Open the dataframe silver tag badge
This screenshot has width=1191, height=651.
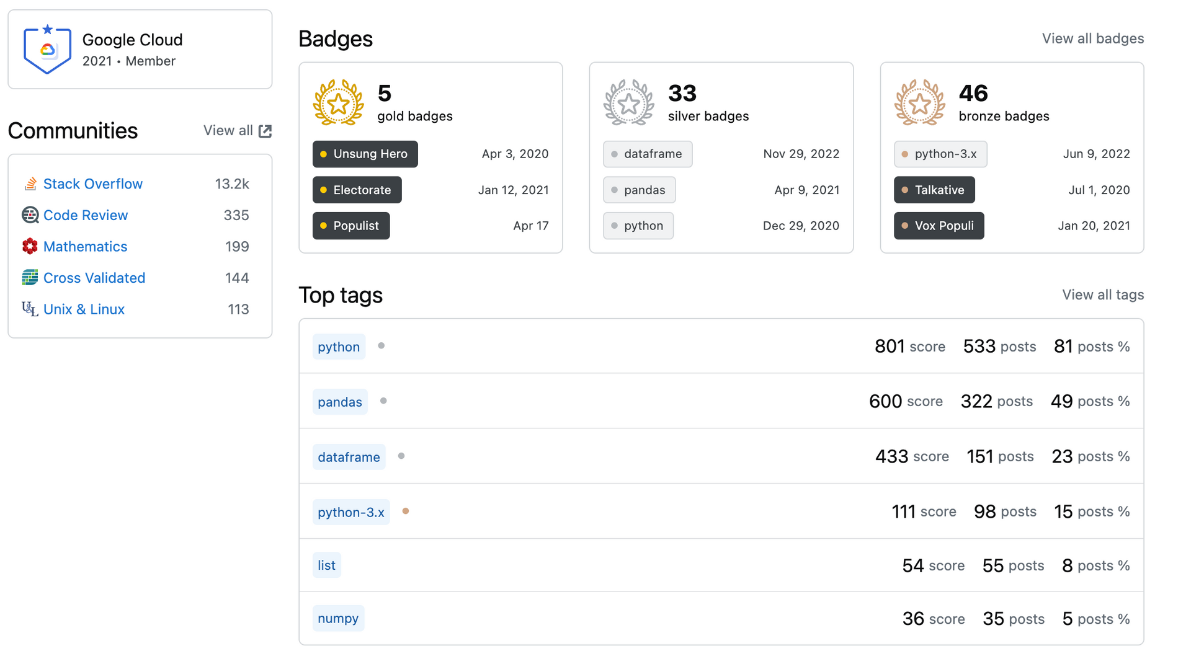(x=647, y=154)
